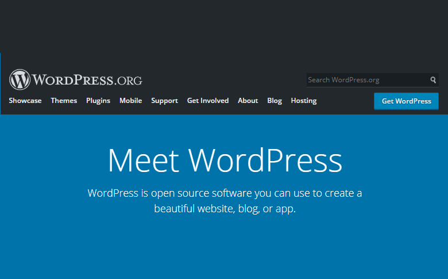Click the Meet WordPress headline
This screenshot has height=279, width=448.
click(225, 160)
